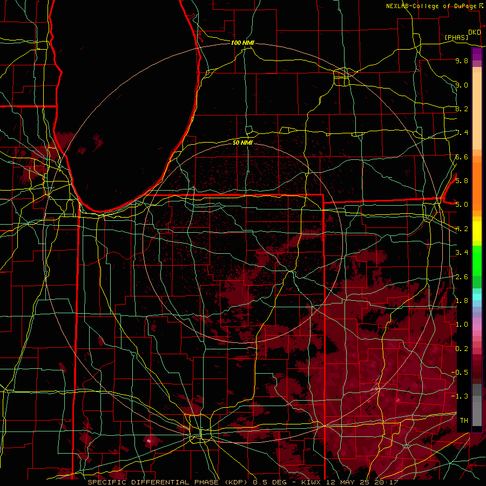Click the TH label at the legend bottom

tap(464, 420)
